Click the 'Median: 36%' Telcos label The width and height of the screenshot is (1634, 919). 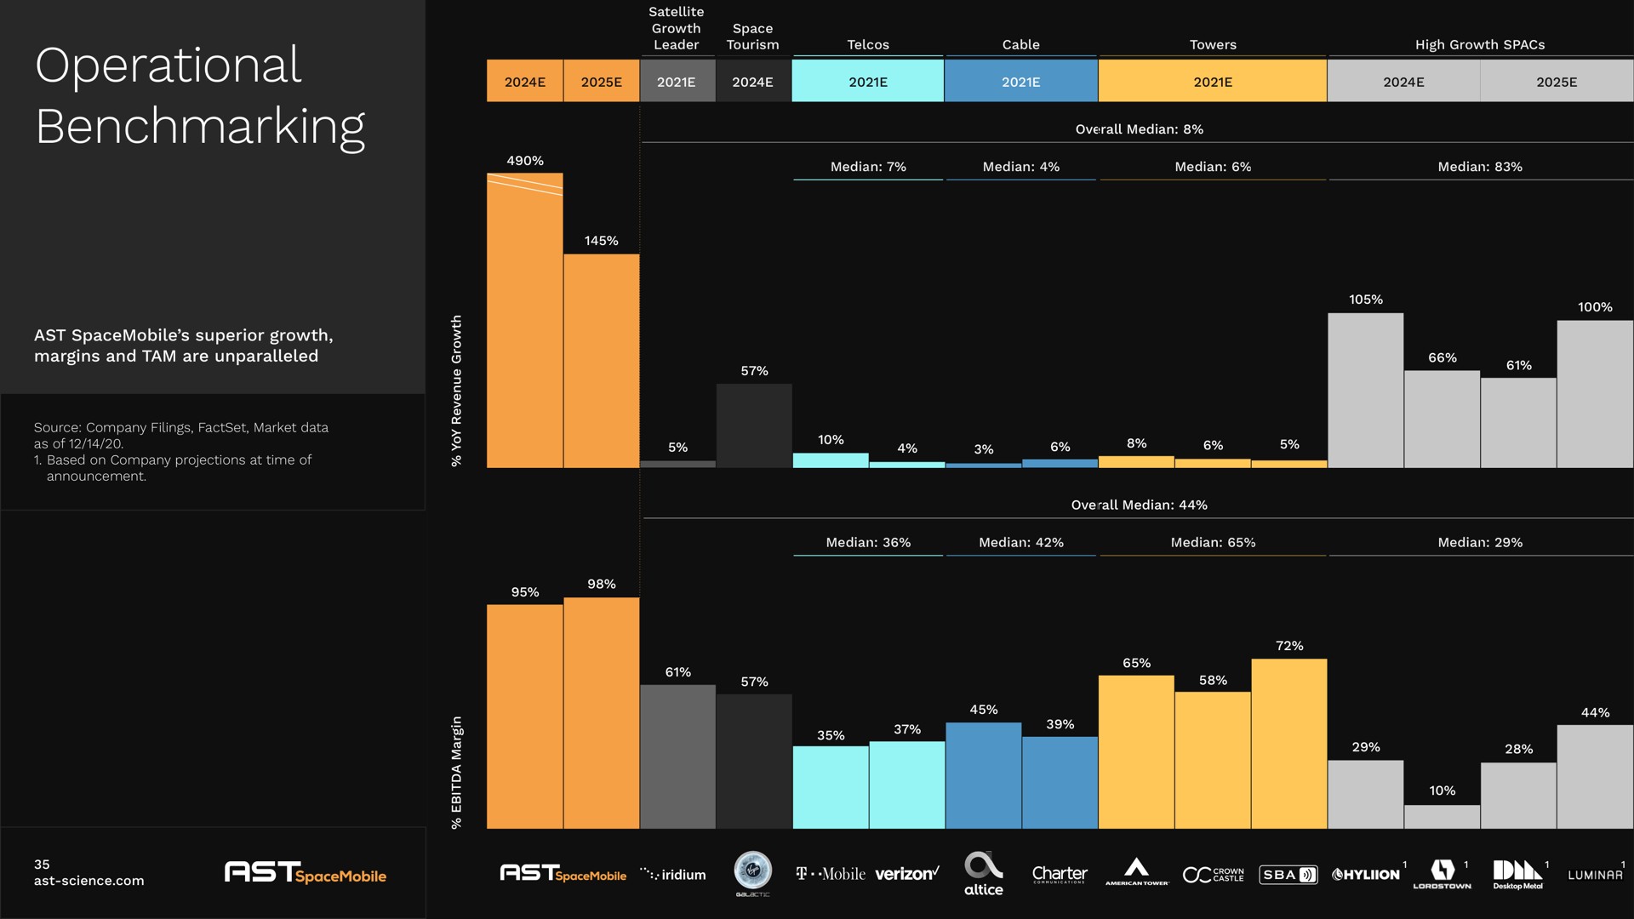tap(868, 543)
